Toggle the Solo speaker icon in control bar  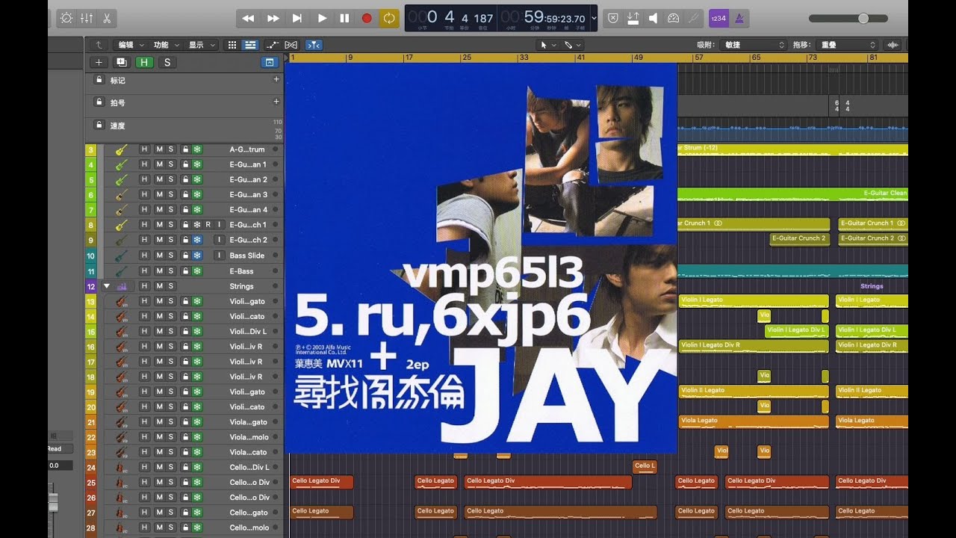pyautogui.click(x=654, y=18)
